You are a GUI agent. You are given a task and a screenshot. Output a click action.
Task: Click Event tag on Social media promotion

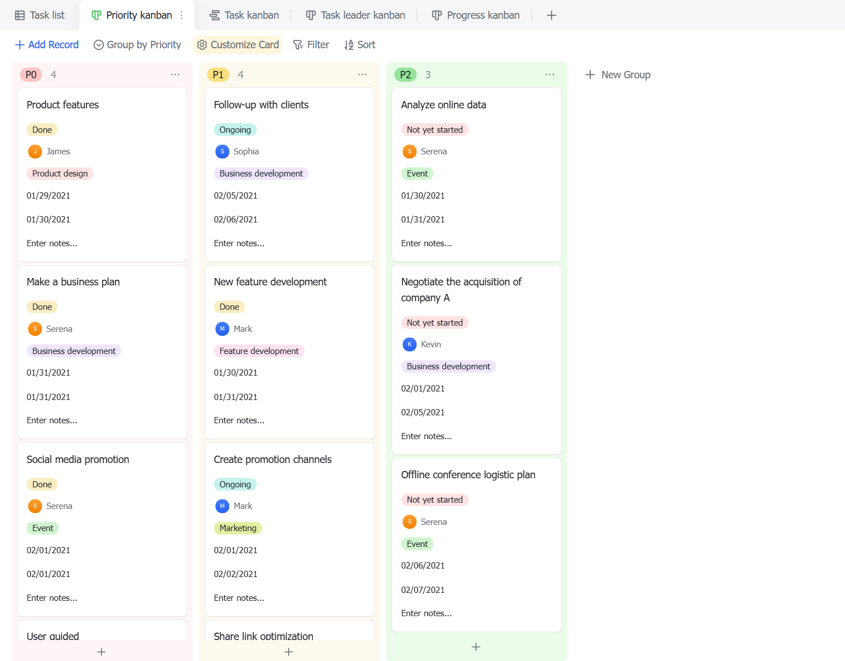pyautogui.click(x=43, y=528)
